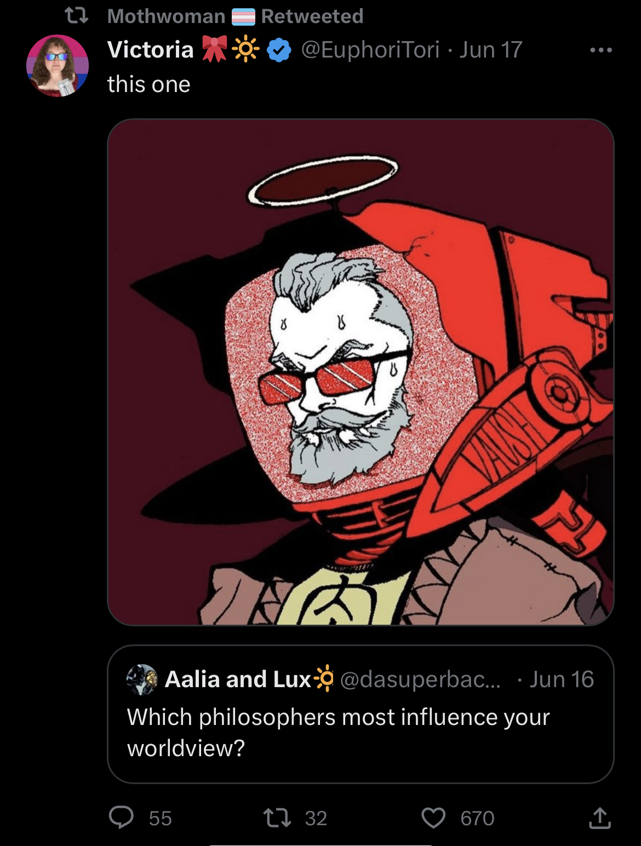Tap the Jun 17 timestamp

[x=491, y=50]
